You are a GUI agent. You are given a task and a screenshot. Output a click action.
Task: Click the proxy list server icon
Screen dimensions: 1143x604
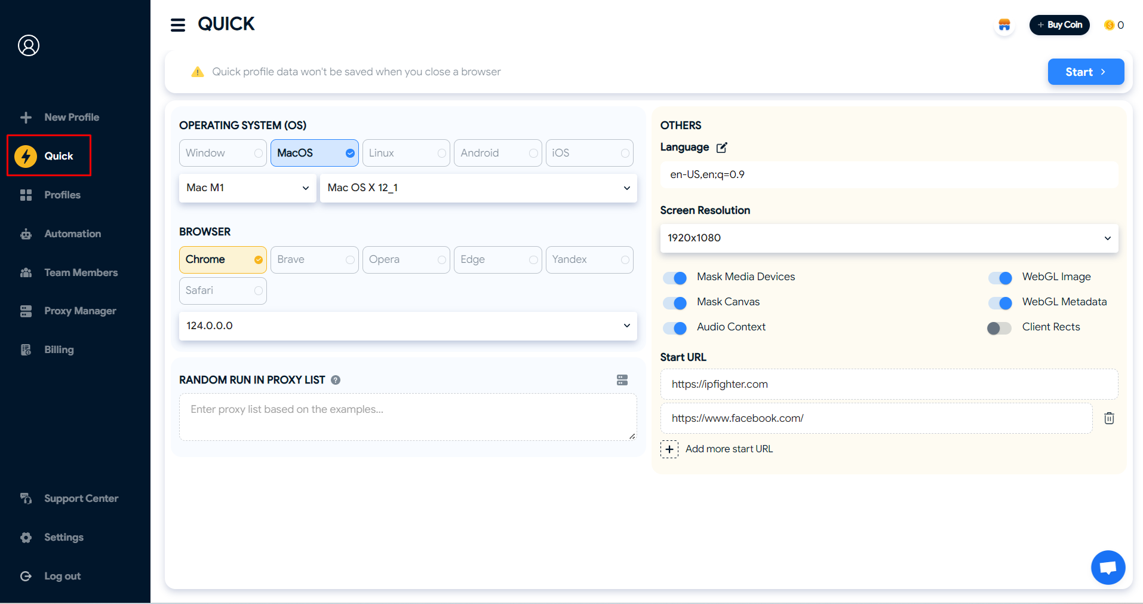[622, 380]
